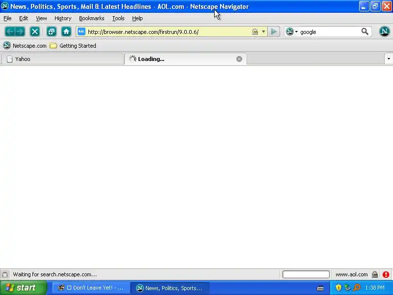Open the Tools menu
393x295 pixels.
click(x=118, y=18)
